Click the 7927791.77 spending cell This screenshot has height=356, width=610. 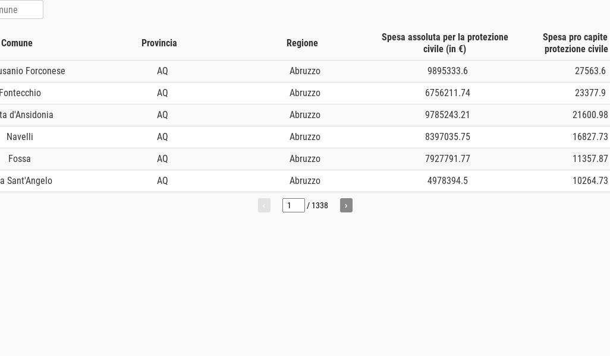click(x=447, y=159)
